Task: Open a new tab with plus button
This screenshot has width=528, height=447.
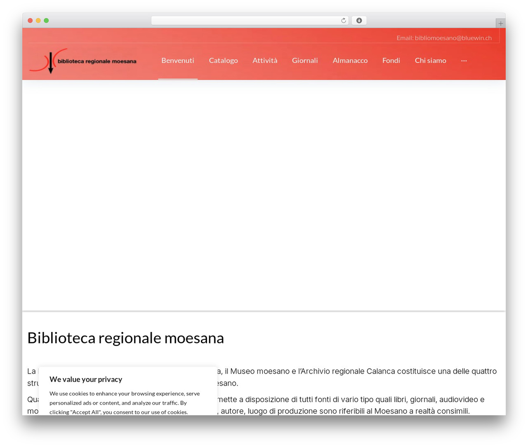Action: point(500,24)
